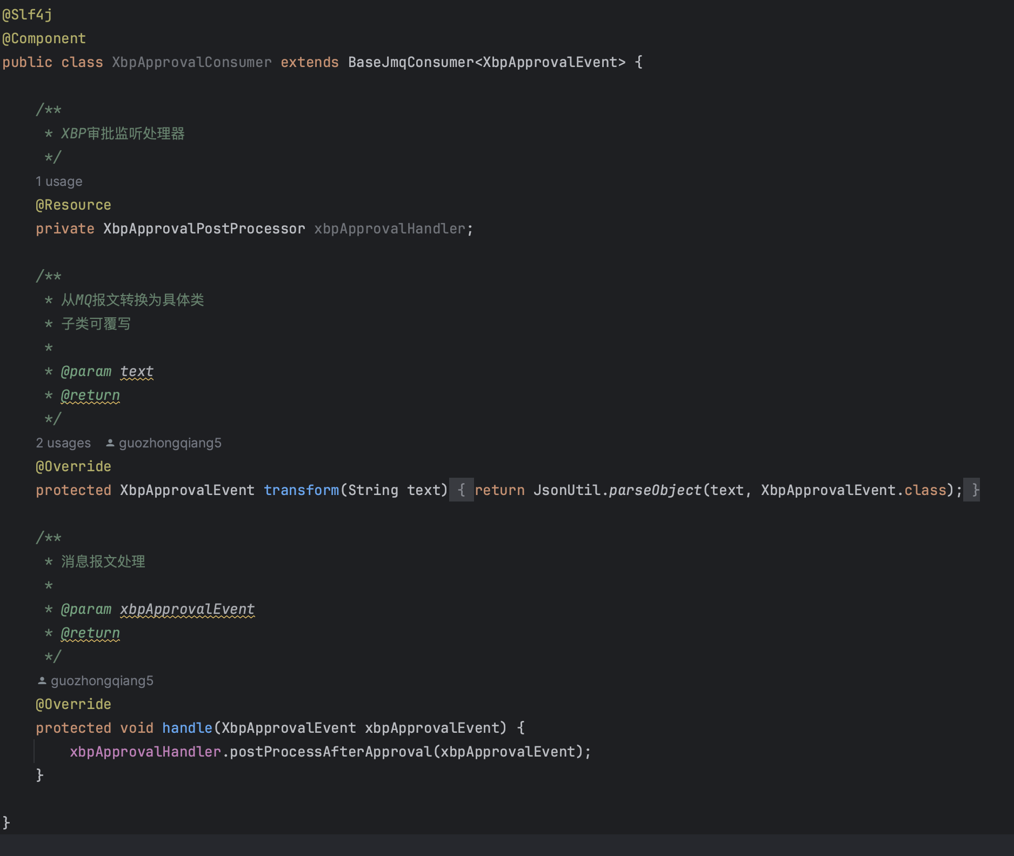The image size is (1014, 856).
Task: Click the parseObject call on JsonUtil
Action: tap(655, 490)
